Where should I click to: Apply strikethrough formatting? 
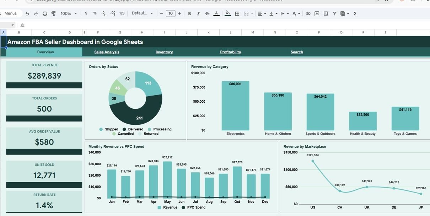(207, 13)
